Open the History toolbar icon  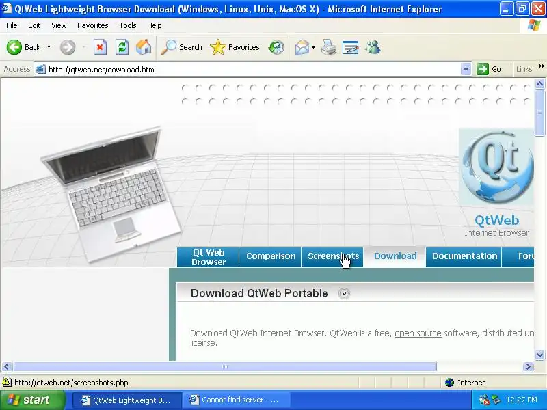coord(276,47)
